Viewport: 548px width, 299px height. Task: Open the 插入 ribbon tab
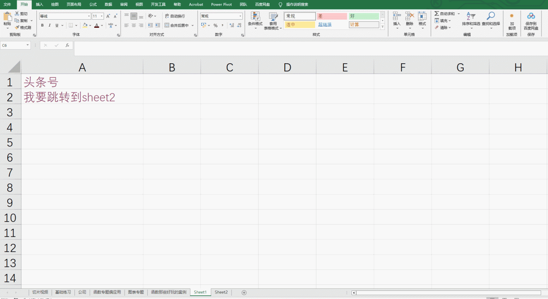(39, 4)
